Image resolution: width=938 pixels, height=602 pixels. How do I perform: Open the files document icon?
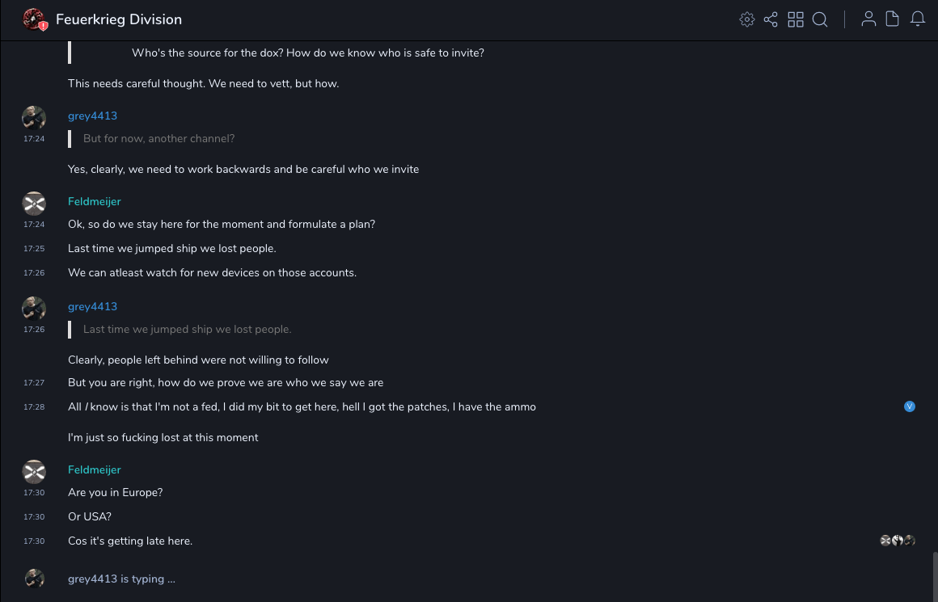pyautogui.click(x=893, y=19)
